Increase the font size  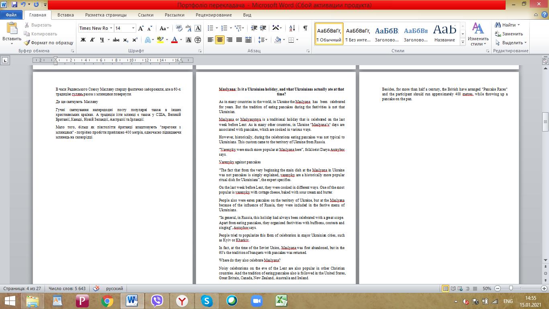point(141,28)
